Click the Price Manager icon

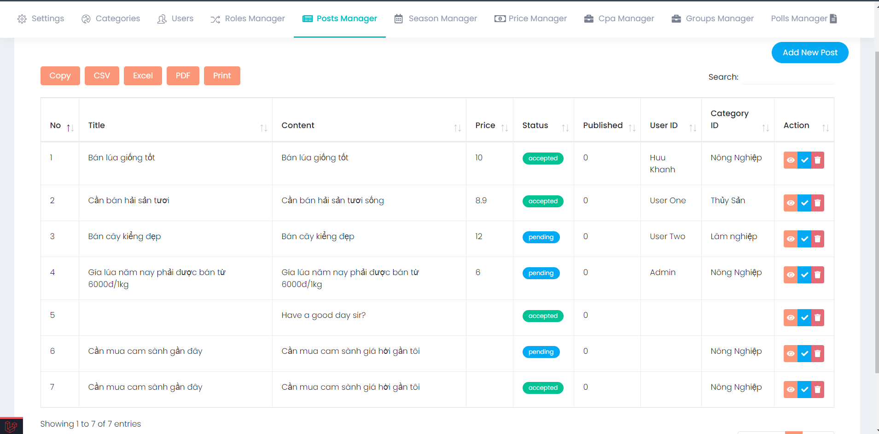499,18
